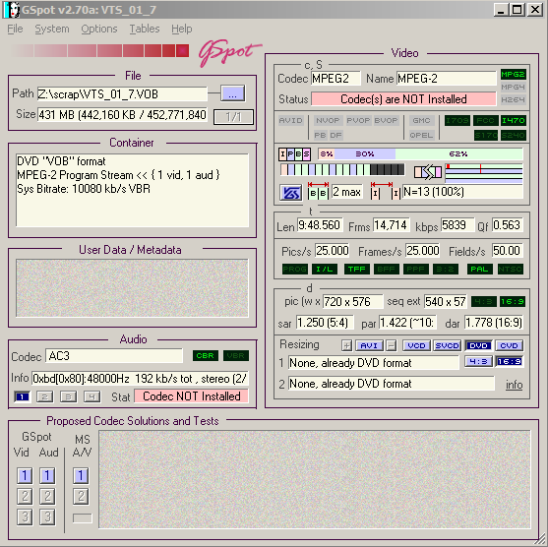Image resolution: width=548 pixels, height=547 pixels.
Task: Click the BFF field order indicator
Action: (387, 270)
